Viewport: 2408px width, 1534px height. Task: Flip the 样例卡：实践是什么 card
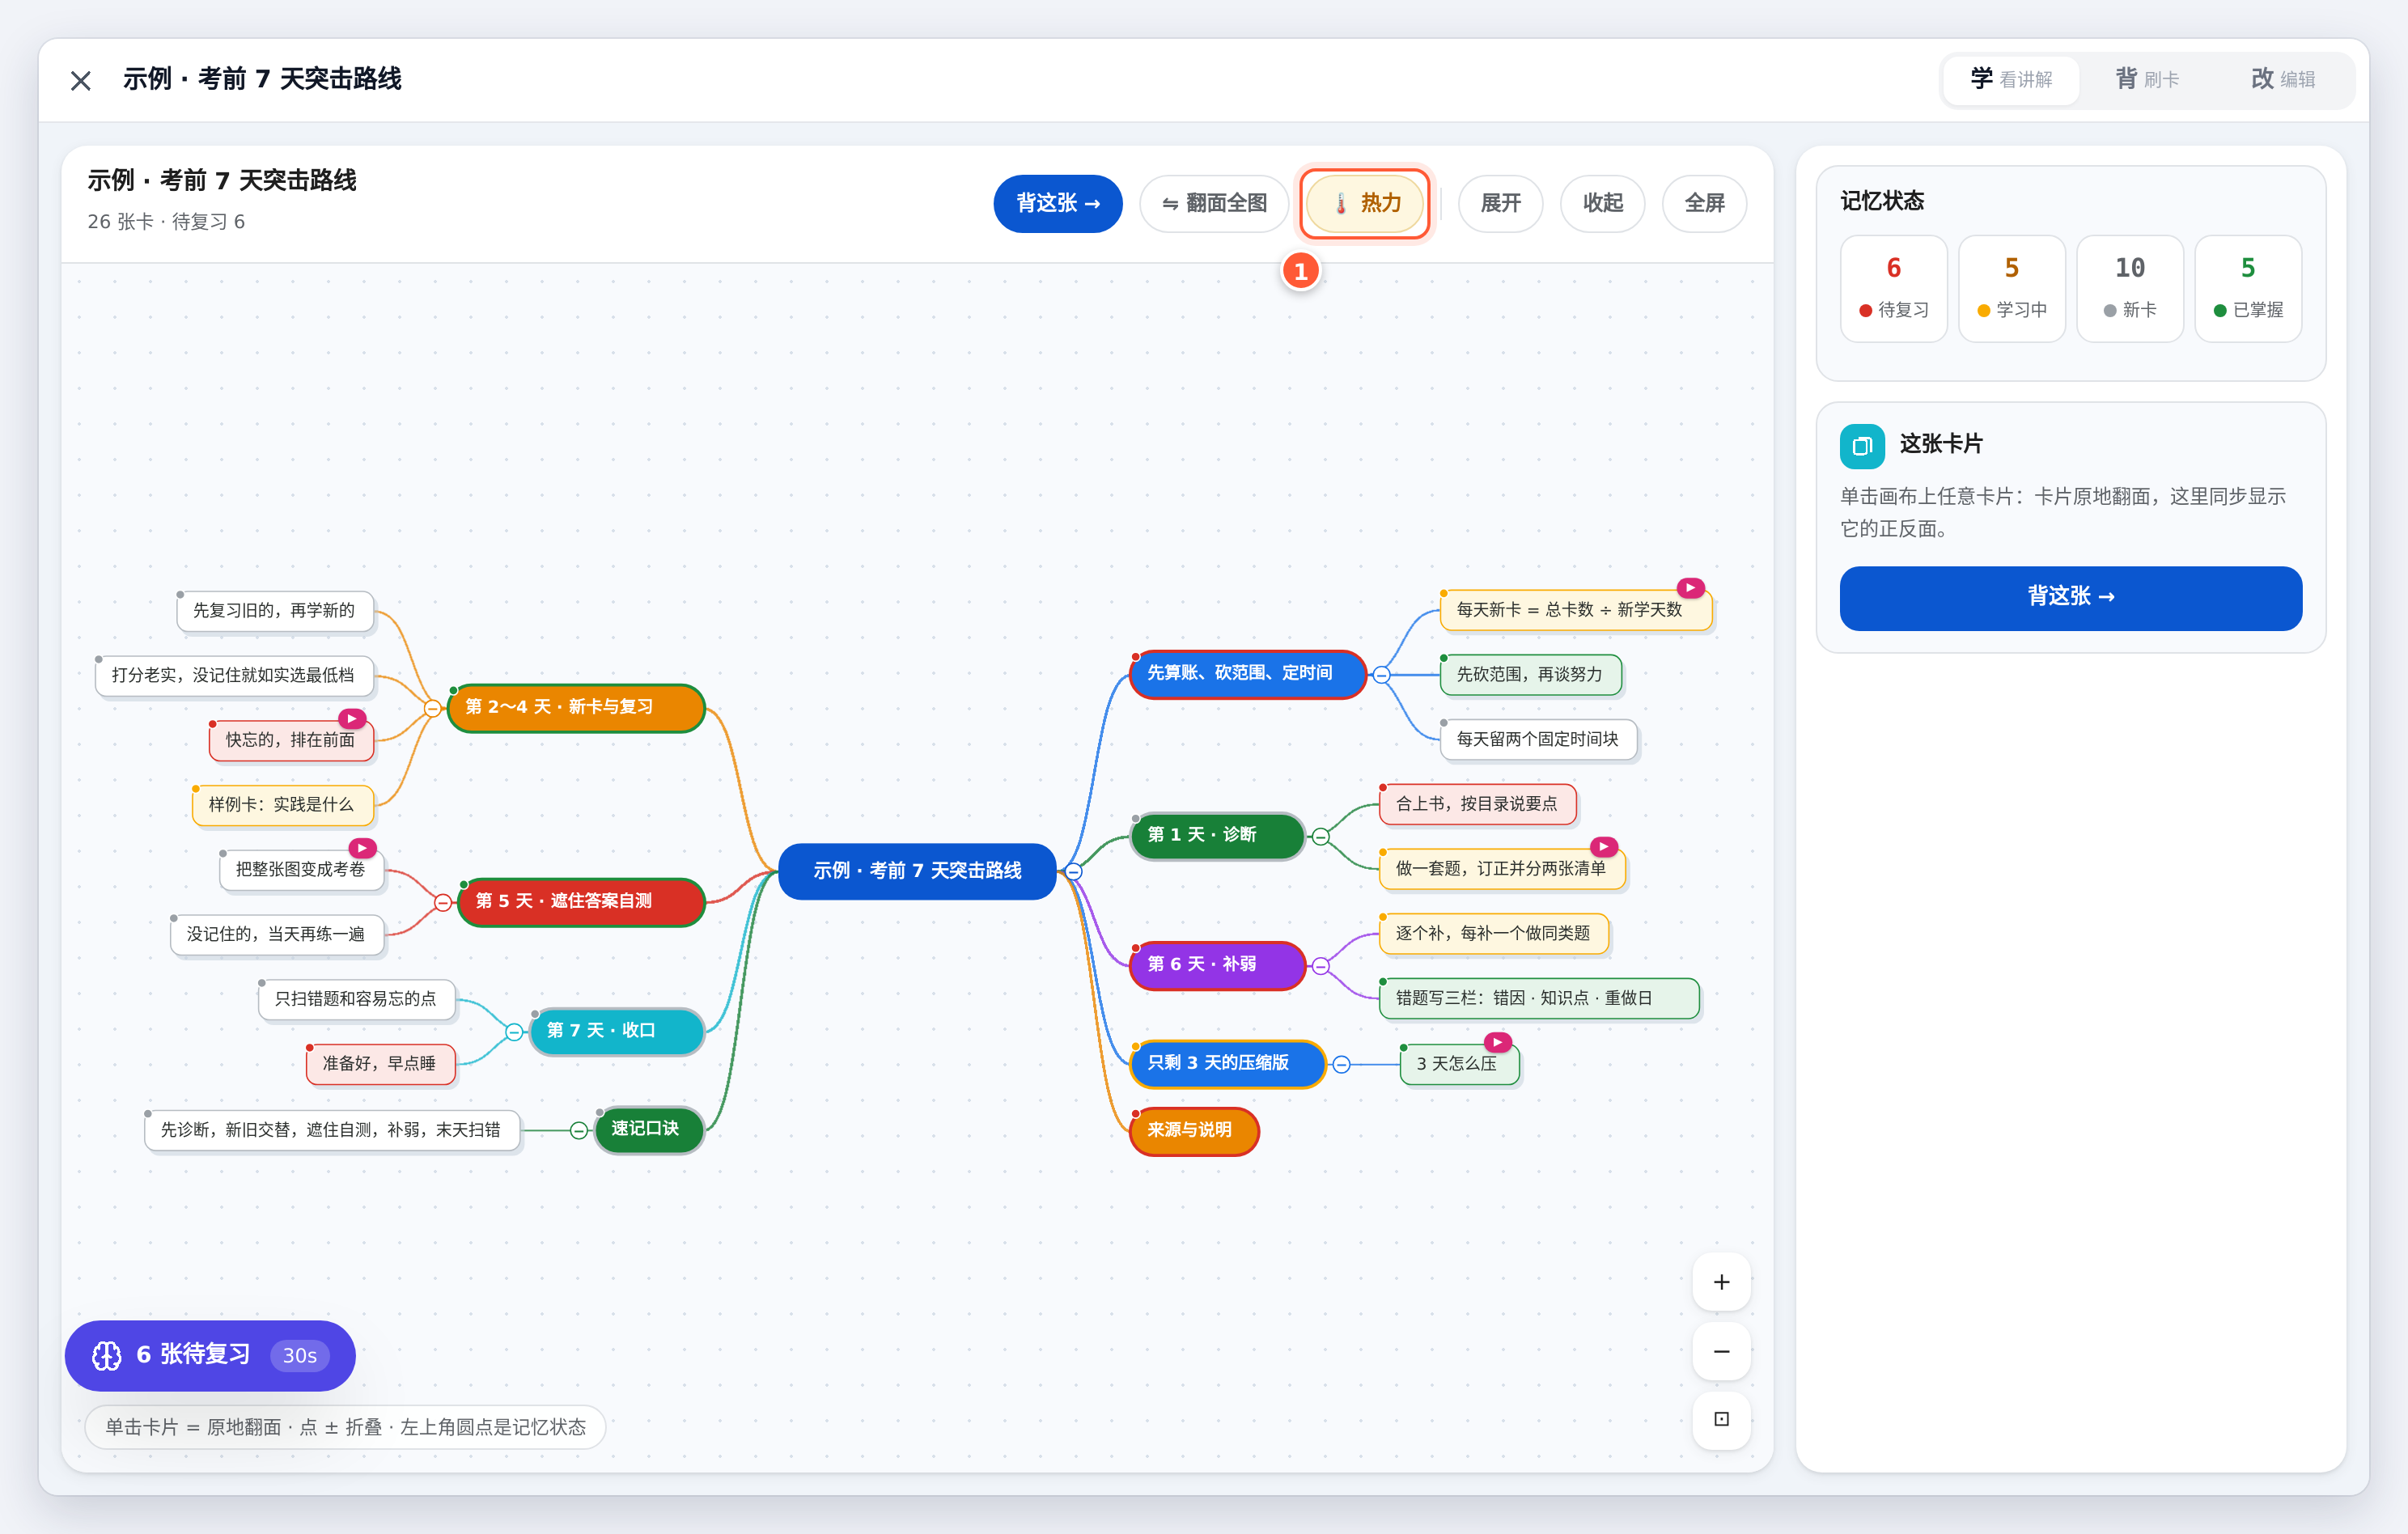(x=283, y=805)
